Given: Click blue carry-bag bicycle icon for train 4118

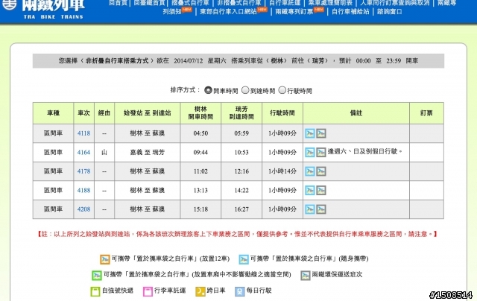Looking at the screenshot, I should coord(310,133).
